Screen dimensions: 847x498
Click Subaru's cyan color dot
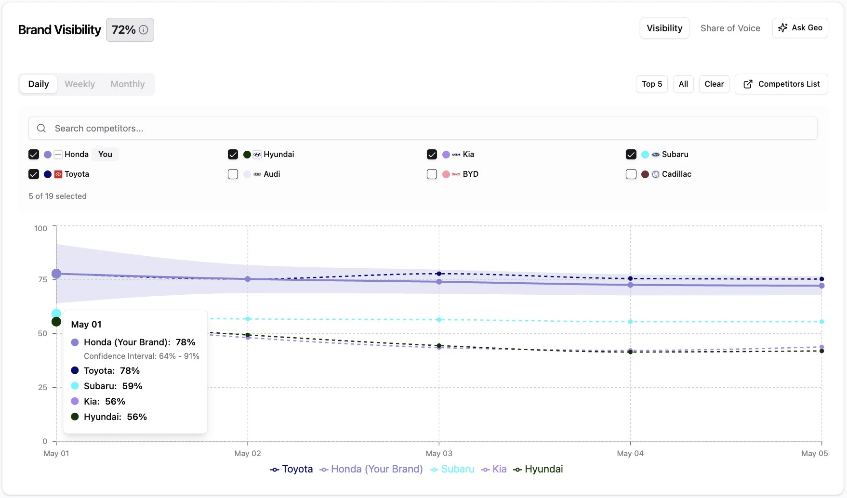645,155
